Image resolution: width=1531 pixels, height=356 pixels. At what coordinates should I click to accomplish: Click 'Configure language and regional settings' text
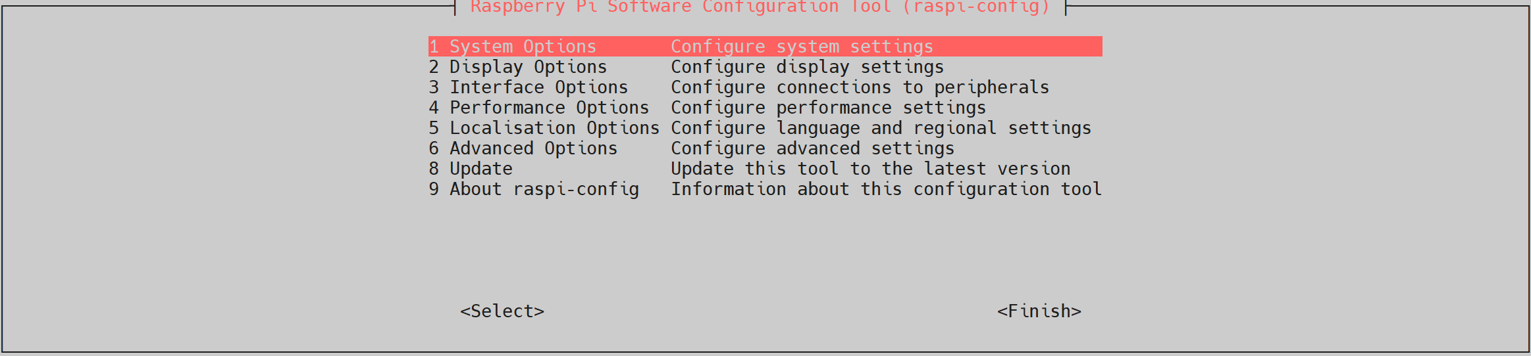(x=881, y=128)
